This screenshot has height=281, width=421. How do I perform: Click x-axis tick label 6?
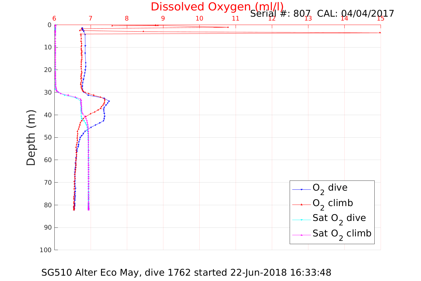point(54,19)
